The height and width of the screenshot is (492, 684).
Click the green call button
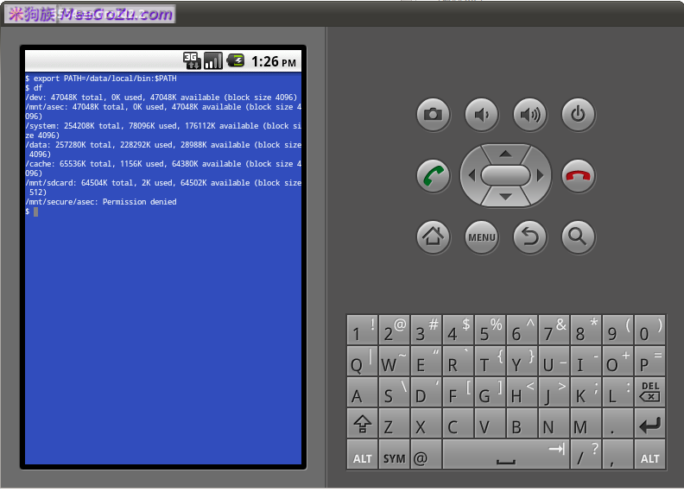433,176
